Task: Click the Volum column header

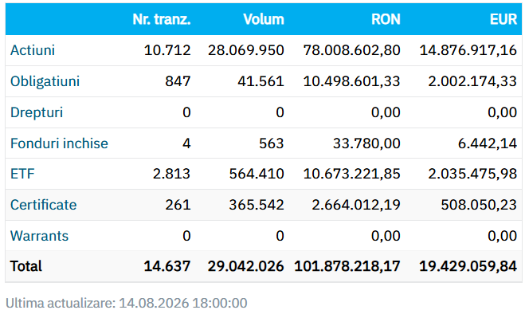Action: coord(264,19)
